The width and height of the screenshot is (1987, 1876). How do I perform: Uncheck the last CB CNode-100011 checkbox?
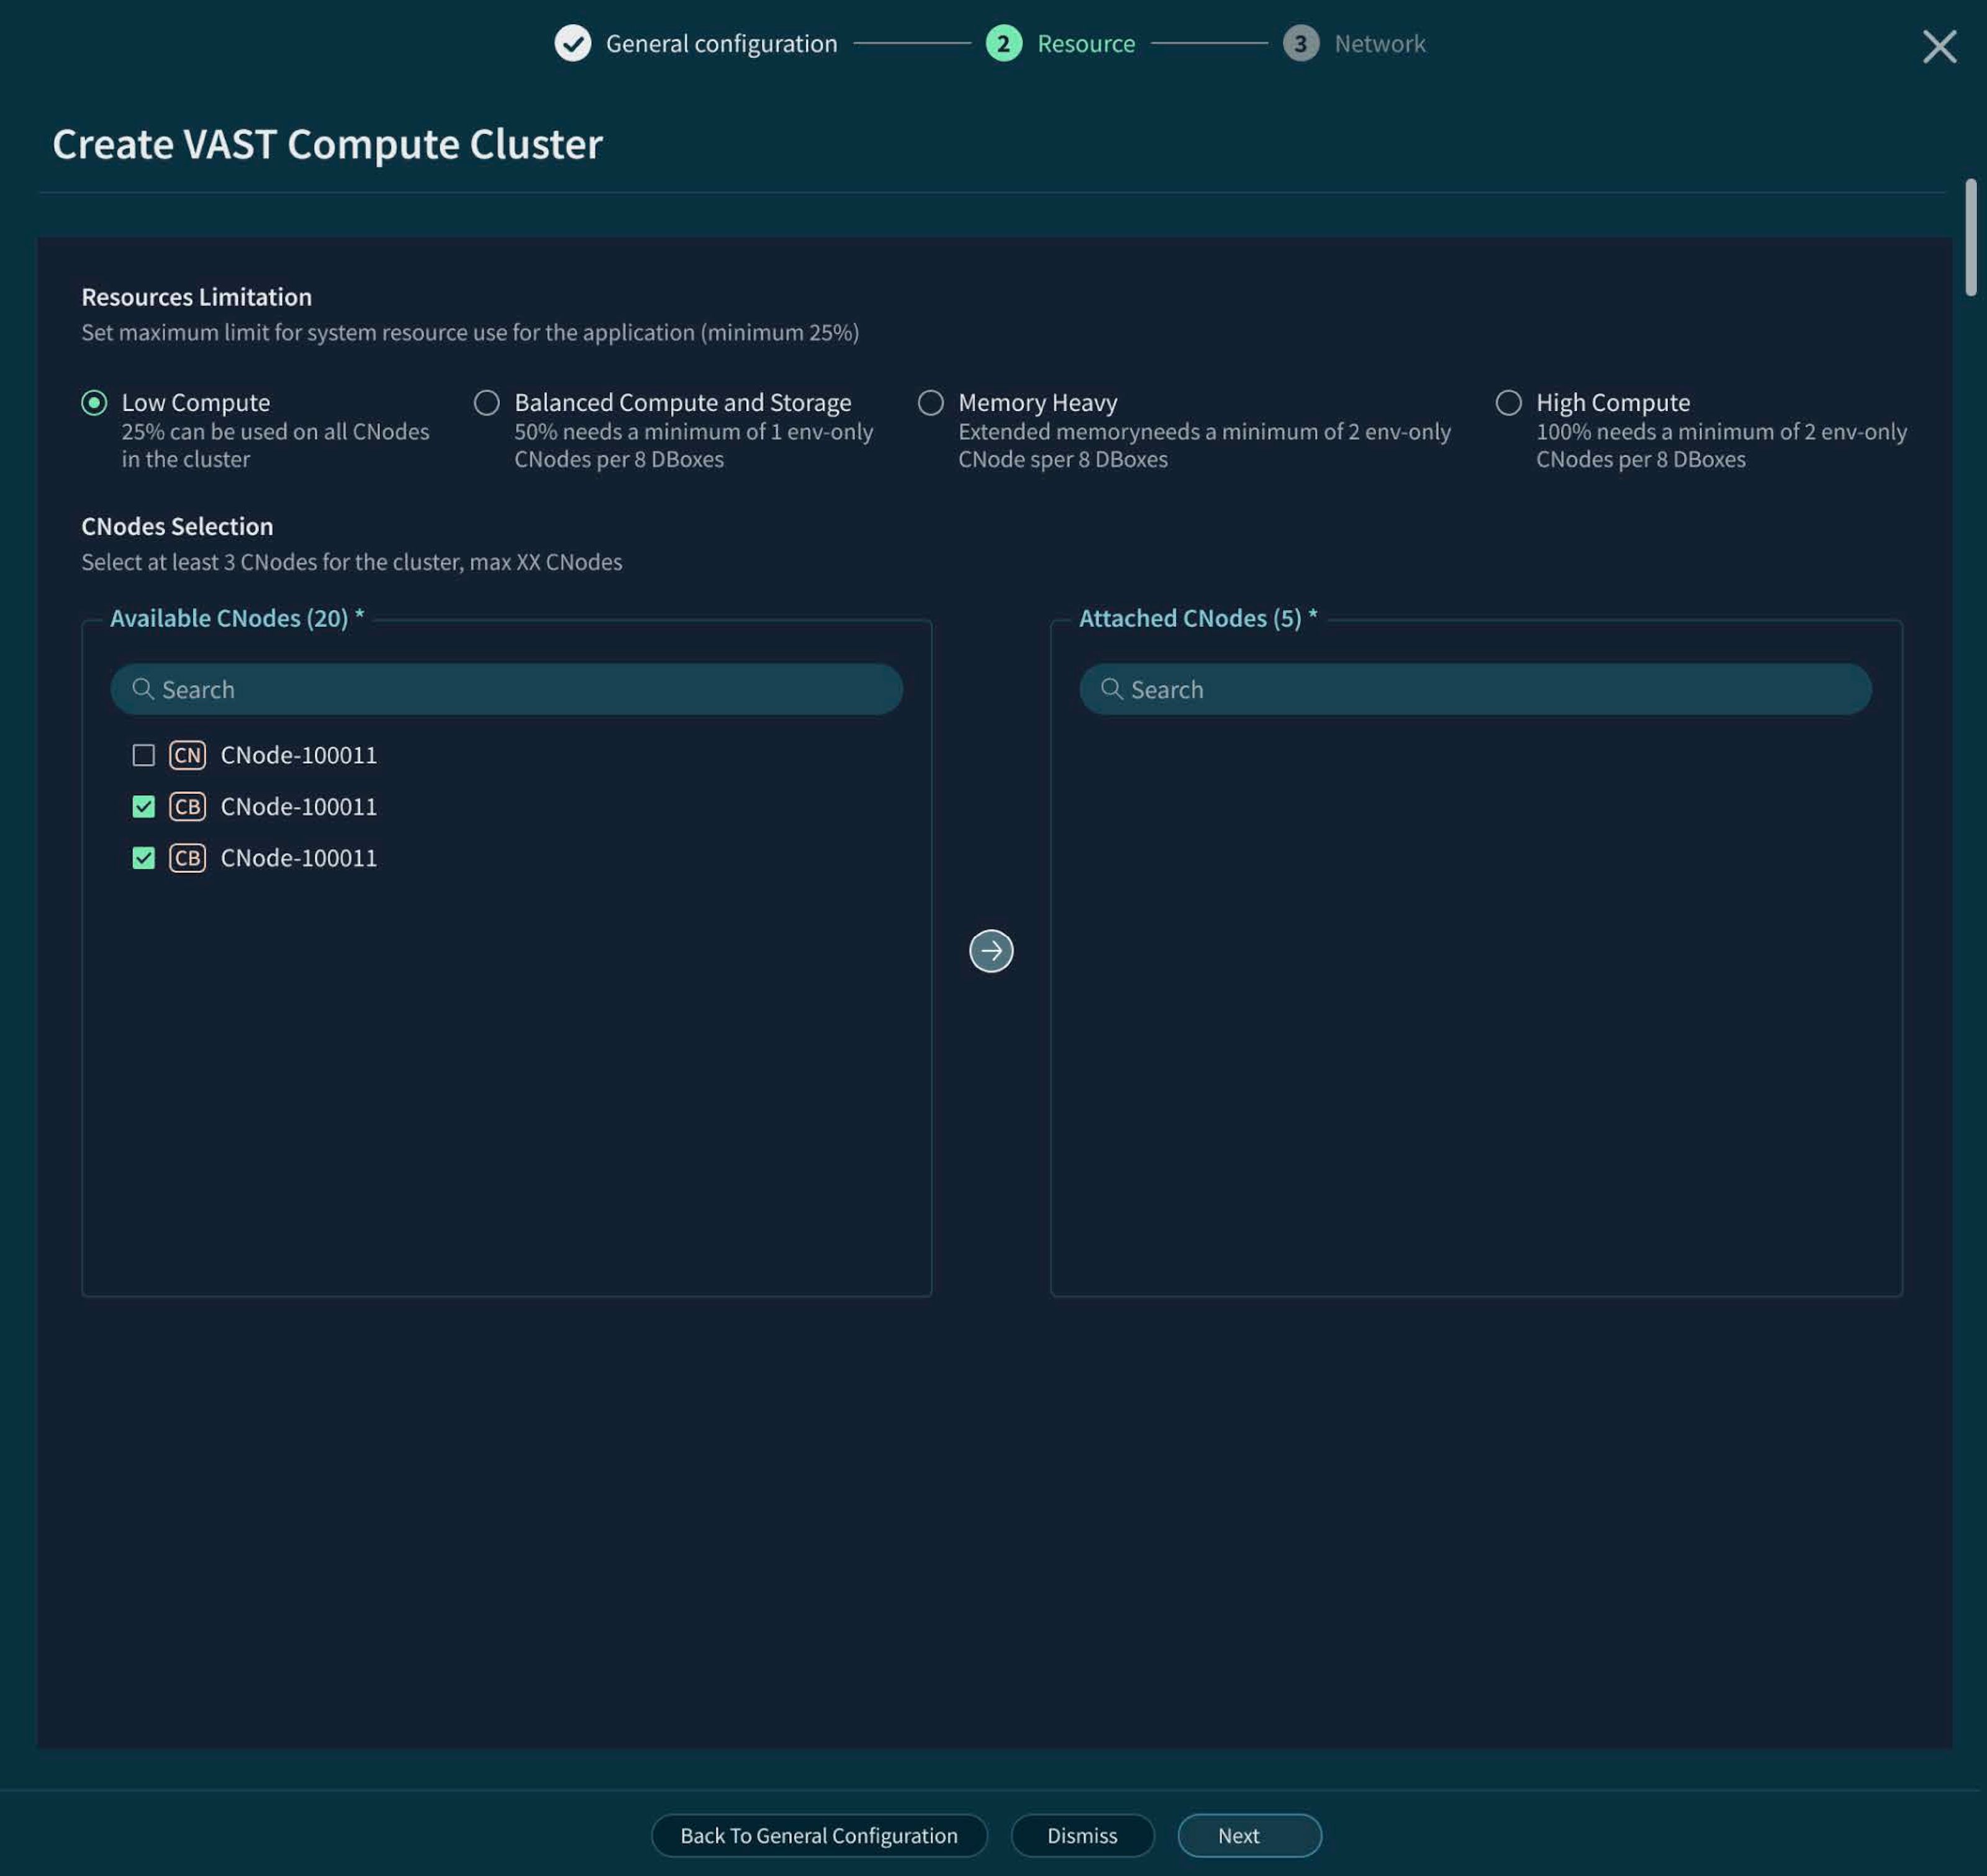pyautogui.click(x=144, y=858)
